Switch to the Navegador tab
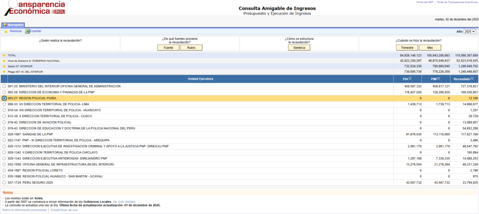The height and width of the screenshot is (214, 479). pos(13,25)
